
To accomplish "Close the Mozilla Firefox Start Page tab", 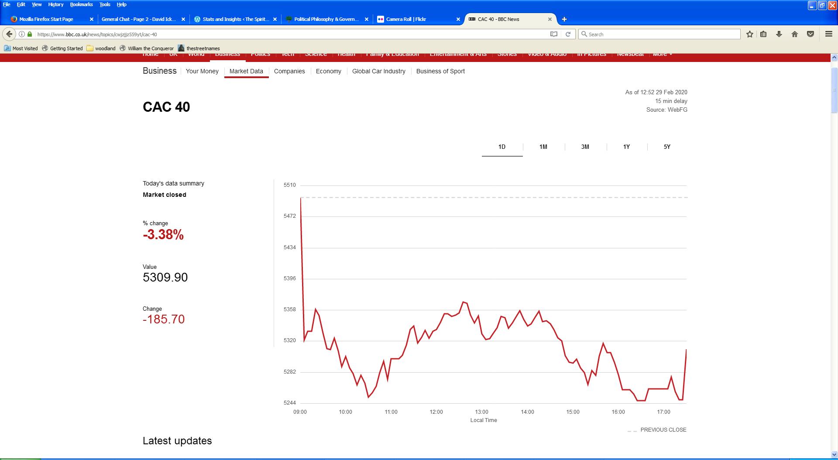I will (92, 19).
